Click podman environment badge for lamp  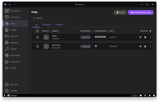click(86, 37)
